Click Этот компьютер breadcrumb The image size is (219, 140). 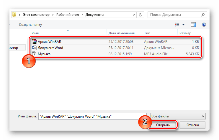click(36, 15)
